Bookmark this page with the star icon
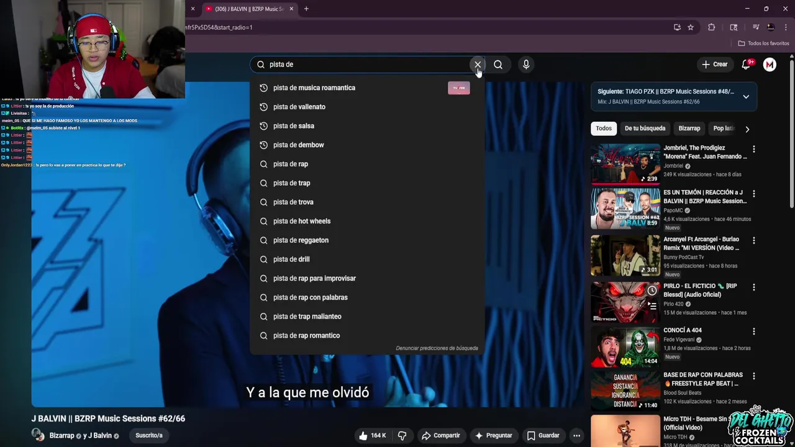795x447 pixels. click(x=691, y=27)
